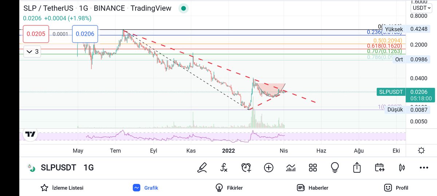Tap the light bulb ideas icon

click(335, 167)
